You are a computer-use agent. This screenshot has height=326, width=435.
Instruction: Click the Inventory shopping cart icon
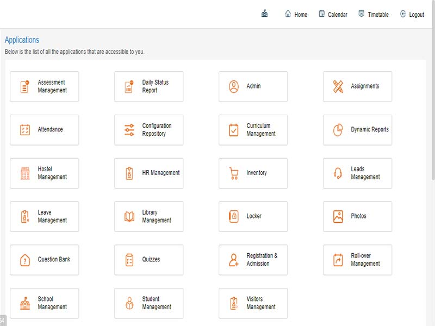[x=233, y=173]
